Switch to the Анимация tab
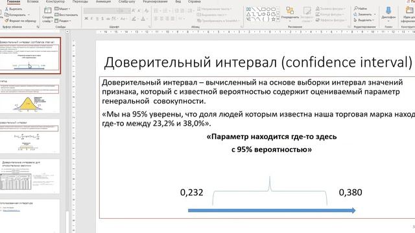 click(x=103, y=1)
